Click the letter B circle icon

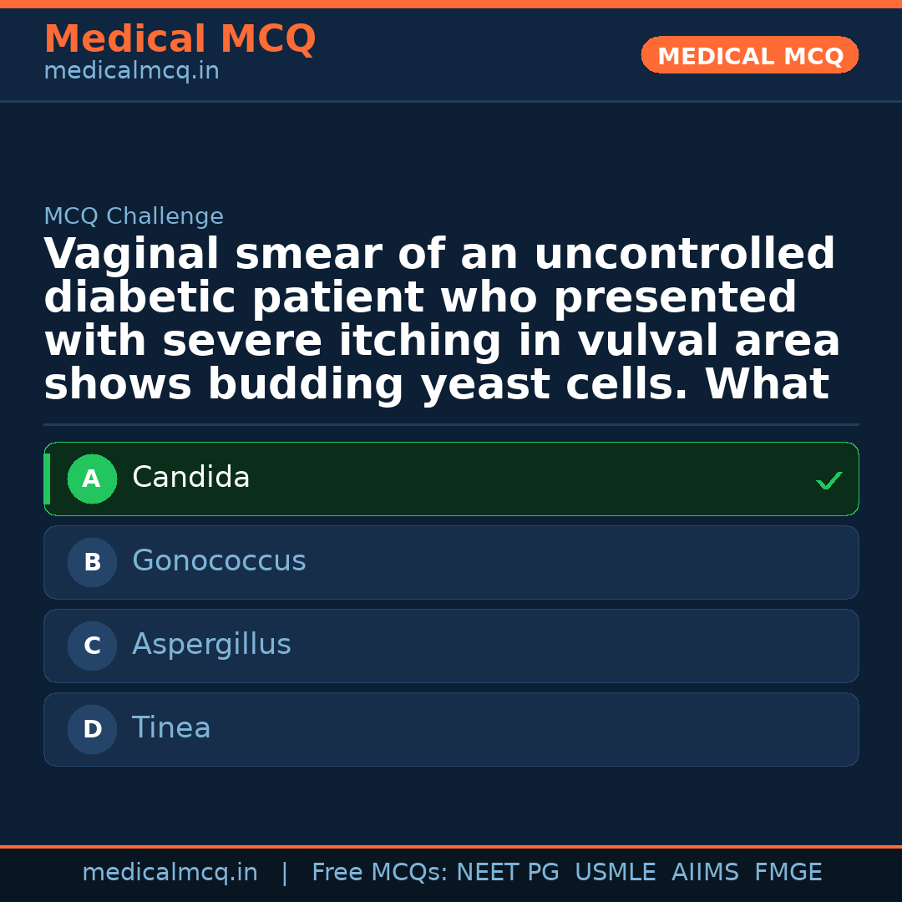pos(92,563)
